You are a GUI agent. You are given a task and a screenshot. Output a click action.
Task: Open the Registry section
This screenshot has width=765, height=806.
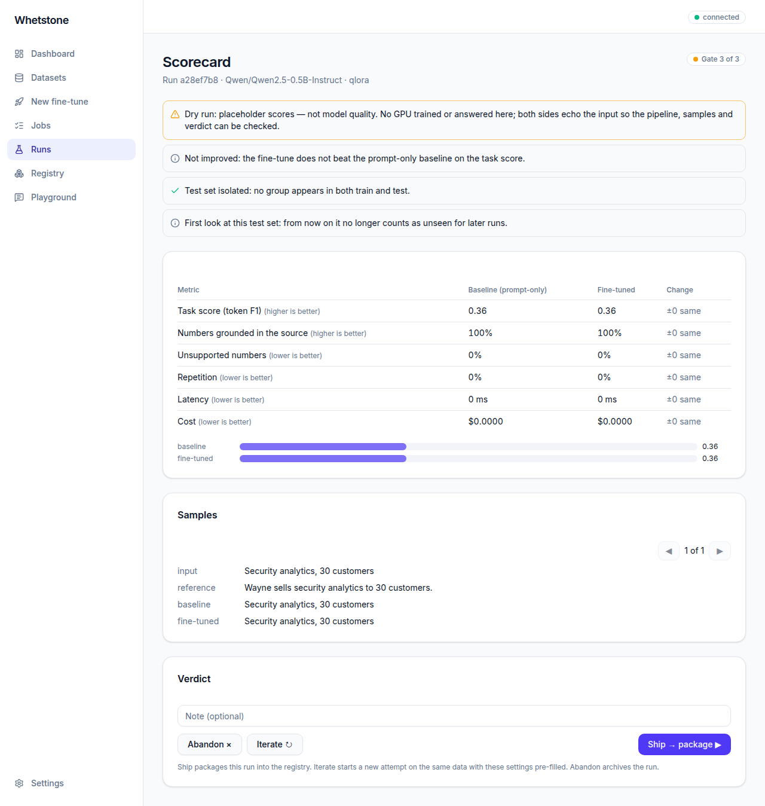(x=72, y=173)
